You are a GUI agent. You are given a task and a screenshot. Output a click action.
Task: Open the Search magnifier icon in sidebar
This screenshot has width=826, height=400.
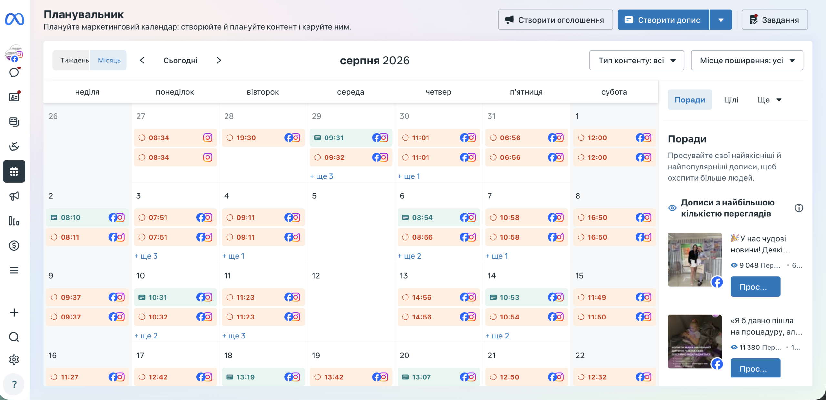(14, 337)
